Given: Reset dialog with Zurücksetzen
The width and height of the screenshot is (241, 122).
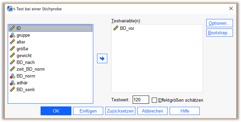Looking at the screenshot, I should click(x=120, y=111).
